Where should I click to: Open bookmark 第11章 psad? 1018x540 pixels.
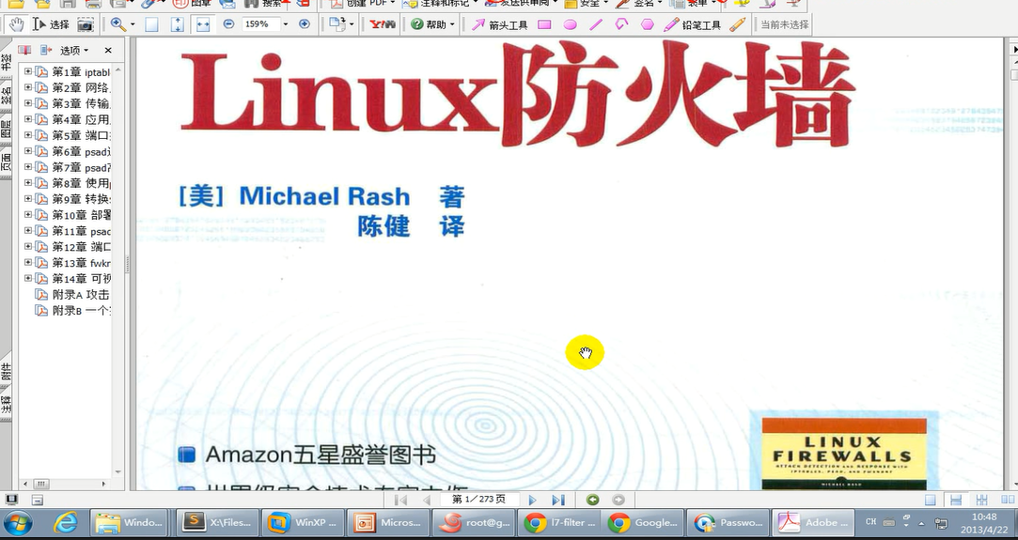click(81, 231)
